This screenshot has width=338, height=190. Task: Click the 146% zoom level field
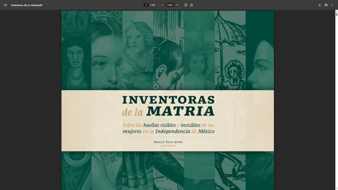click(170, 5)
